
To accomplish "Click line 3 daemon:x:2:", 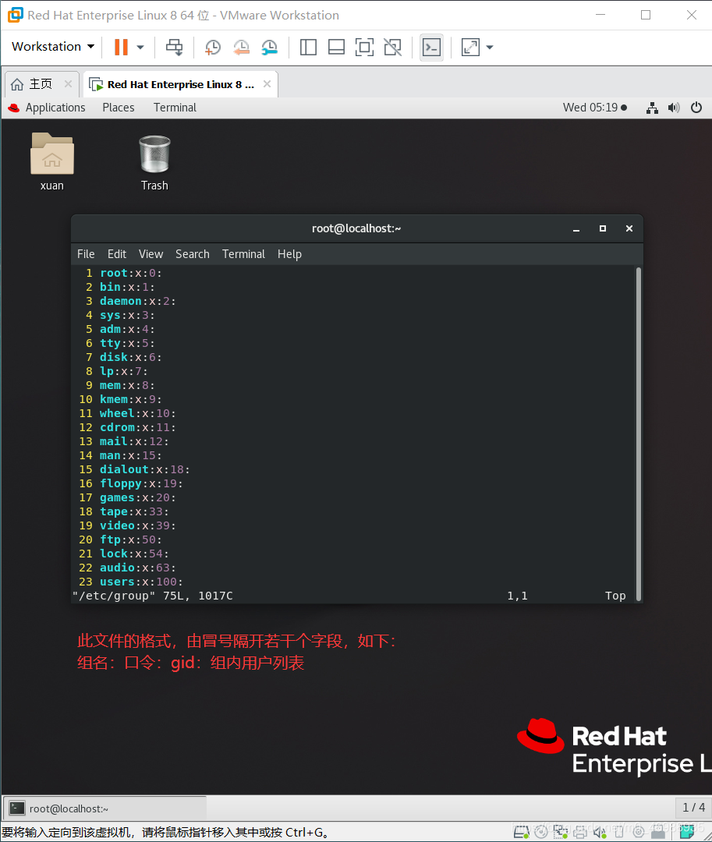I will point(137,301).
